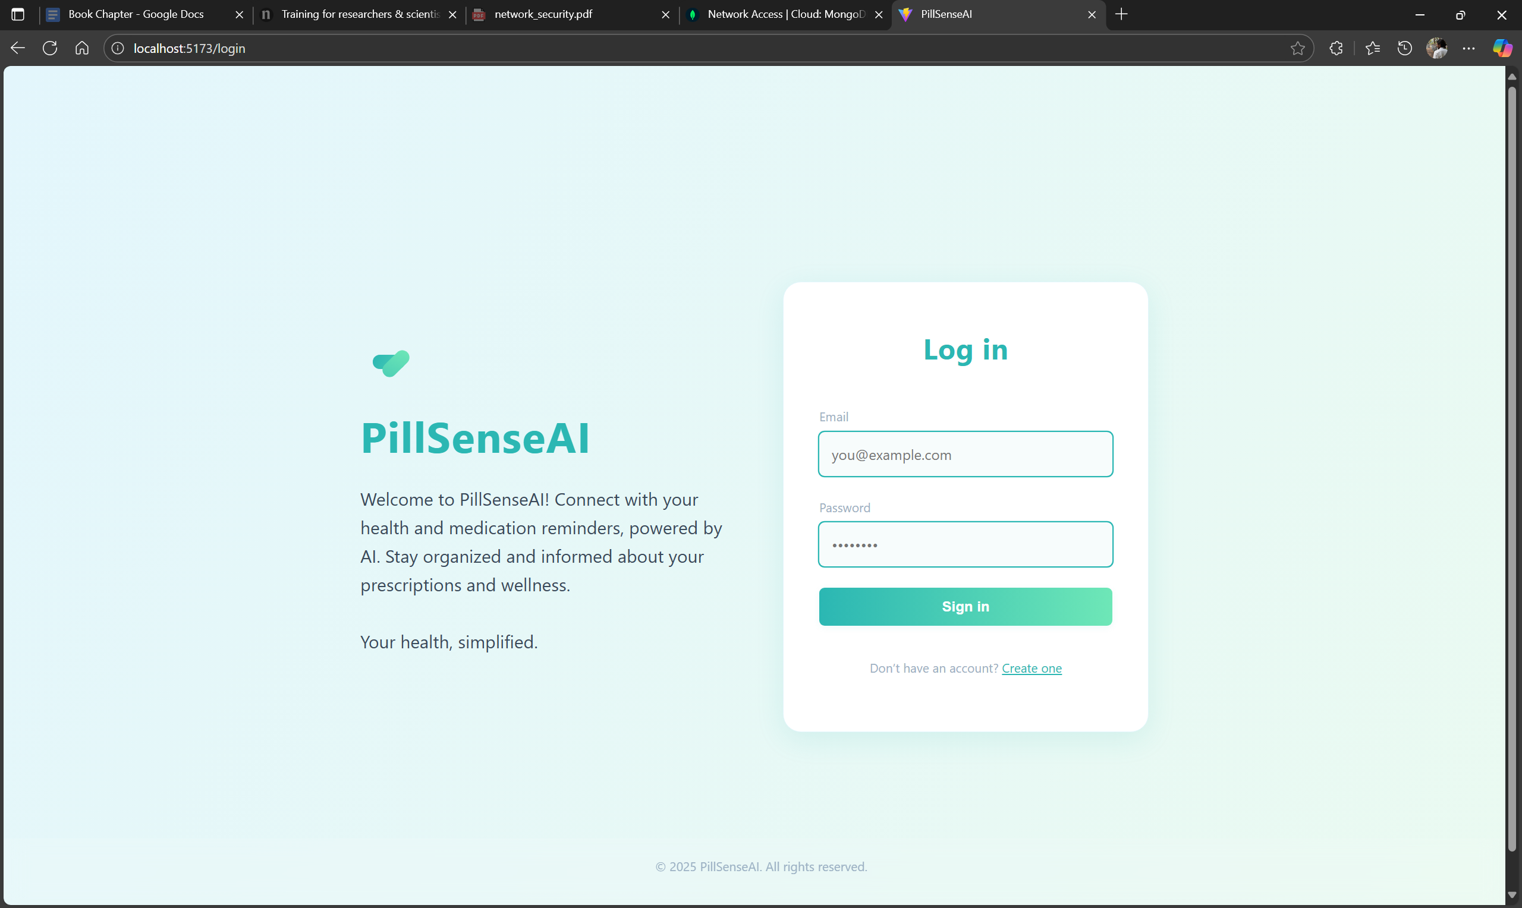
Task: Click the user profile avatar
Action: tap(1437, 48)
